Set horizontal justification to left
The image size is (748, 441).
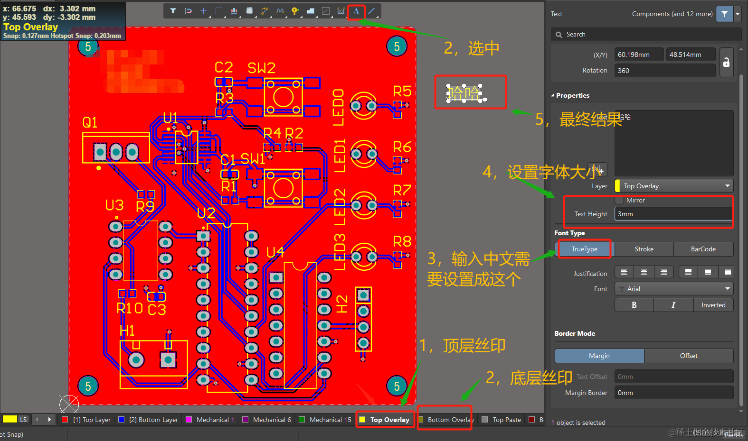tap(624, 272)
